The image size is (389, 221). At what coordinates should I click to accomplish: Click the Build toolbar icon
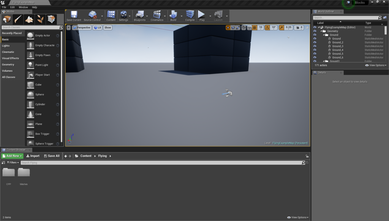173,16
